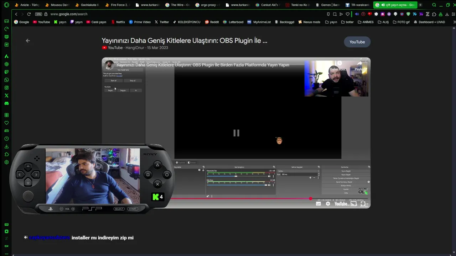Pause the video with the center pause icon
Viewport: 456px width, 256px height.
[236, 133]
